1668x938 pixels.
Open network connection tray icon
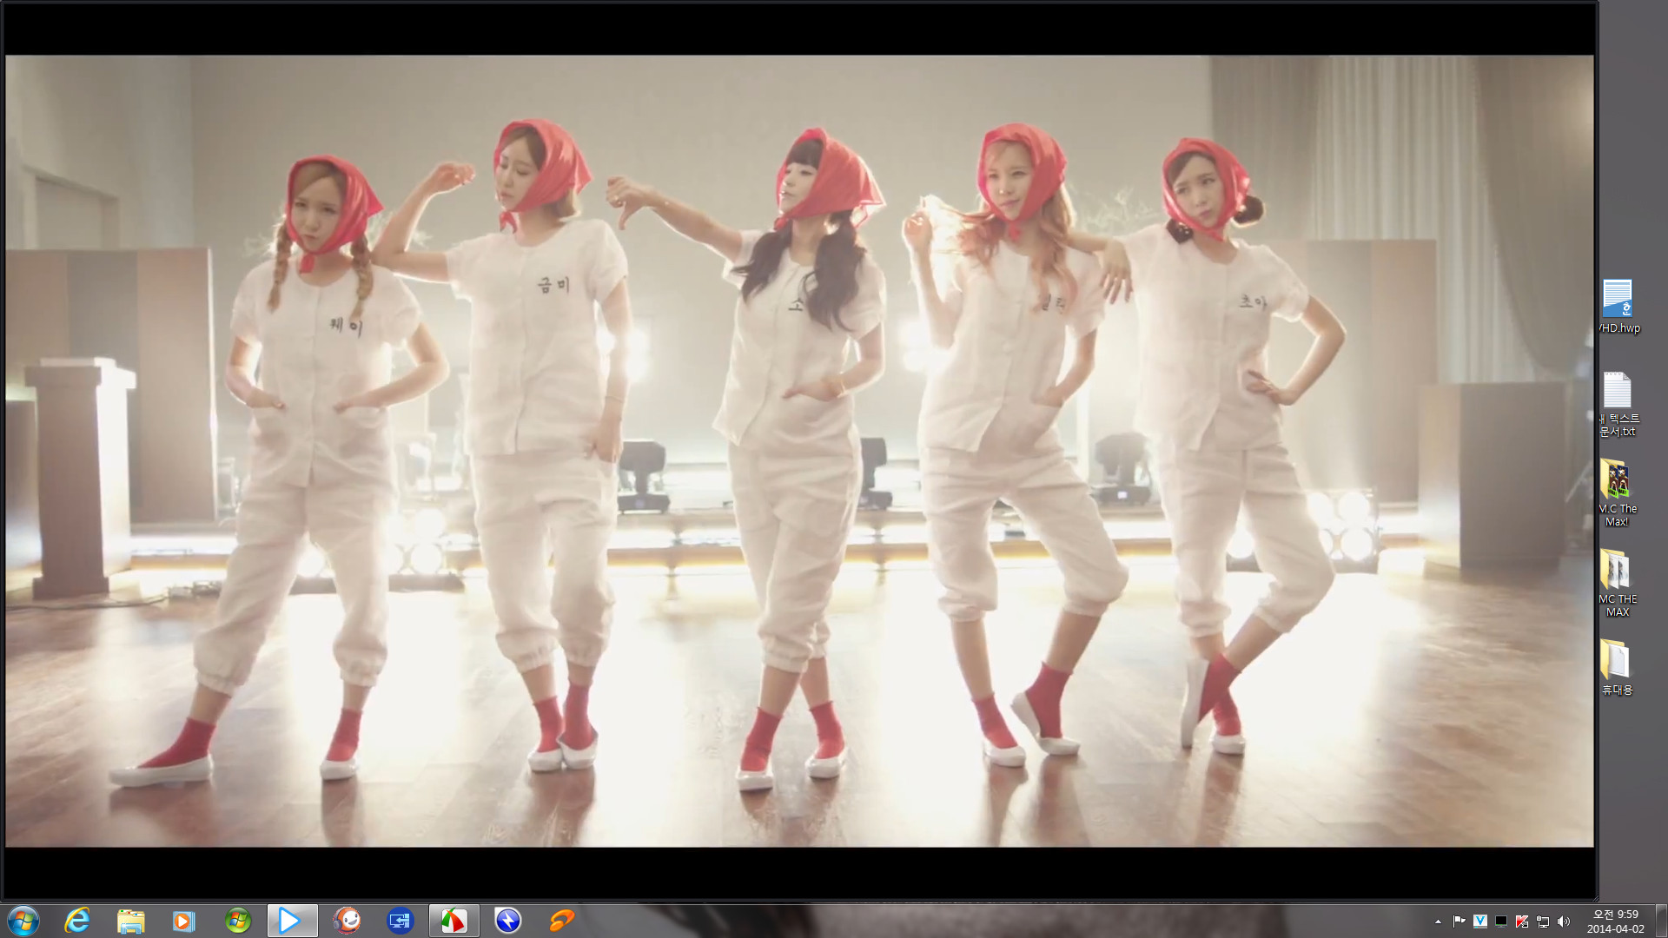coord(1543,921)
